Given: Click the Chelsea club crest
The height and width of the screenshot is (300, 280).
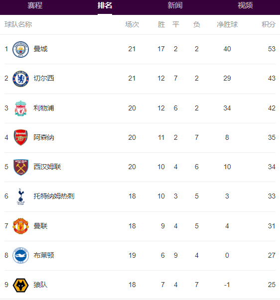Looking at the screenshot, I should 21,79.
